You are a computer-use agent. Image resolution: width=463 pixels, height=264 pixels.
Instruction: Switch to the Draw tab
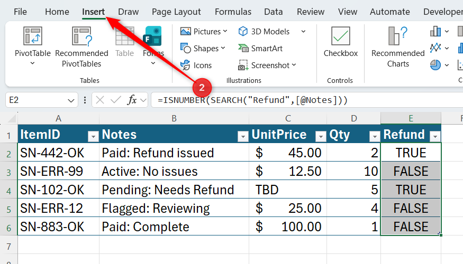pos(128,12)
